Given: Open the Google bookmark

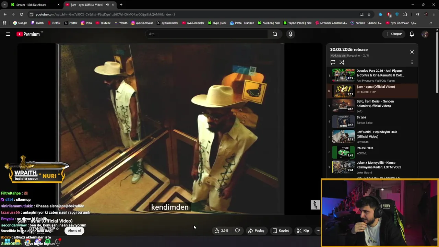Looking at the screenshot, I should [x=20, y=23].
